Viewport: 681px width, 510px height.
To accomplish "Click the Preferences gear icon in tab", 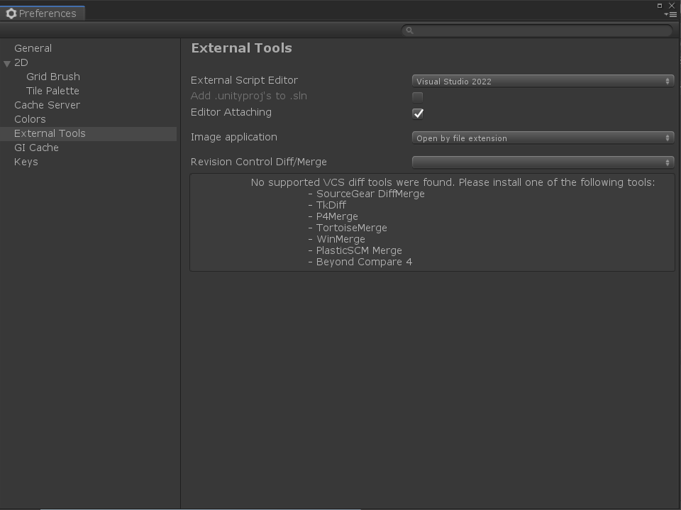I will coord(11,13).
